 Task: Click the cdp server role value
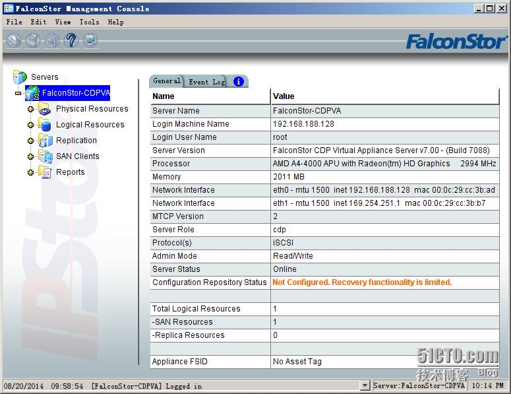(x=280, y=230)
